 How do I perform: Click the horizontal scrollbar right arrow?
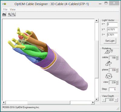click(93, 102)
